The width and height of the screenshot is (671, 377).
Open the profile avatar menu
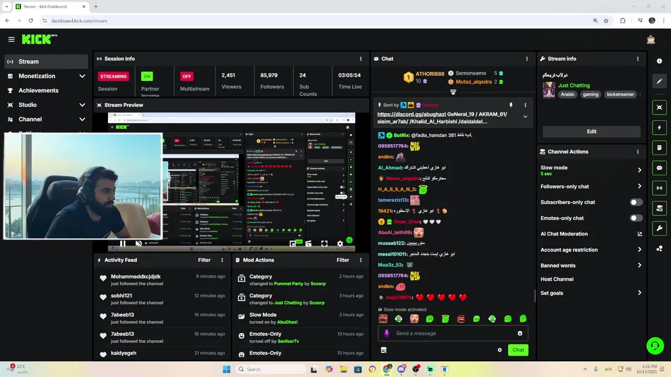coord(651,39)
